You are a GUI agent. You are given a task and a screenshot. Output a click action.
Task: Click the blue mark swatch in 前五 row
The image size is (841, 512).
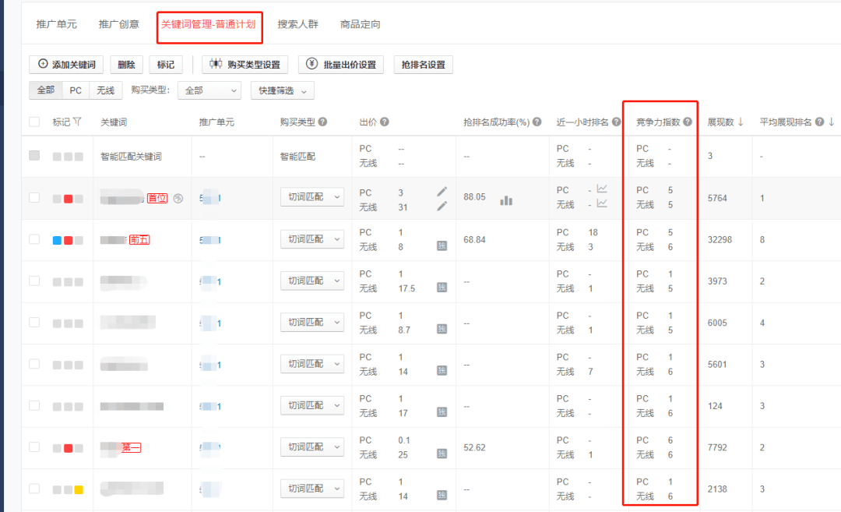tap(57, 240)
